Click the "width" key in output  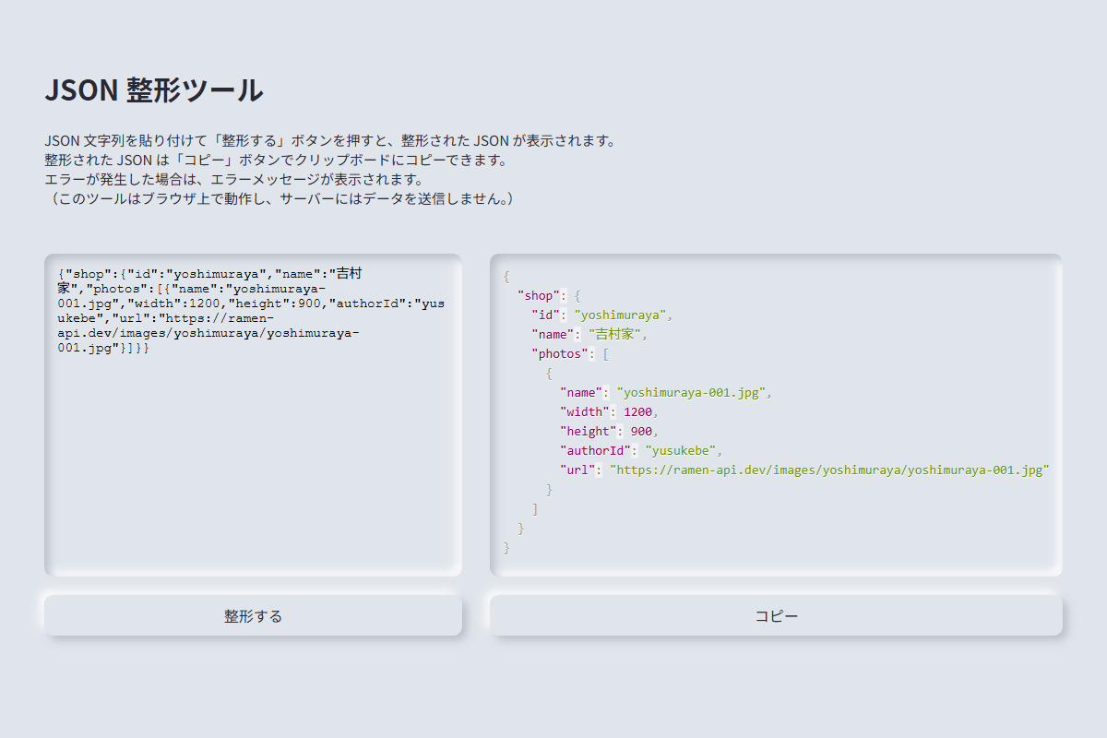pyautogui.click(x=586, y=411)
